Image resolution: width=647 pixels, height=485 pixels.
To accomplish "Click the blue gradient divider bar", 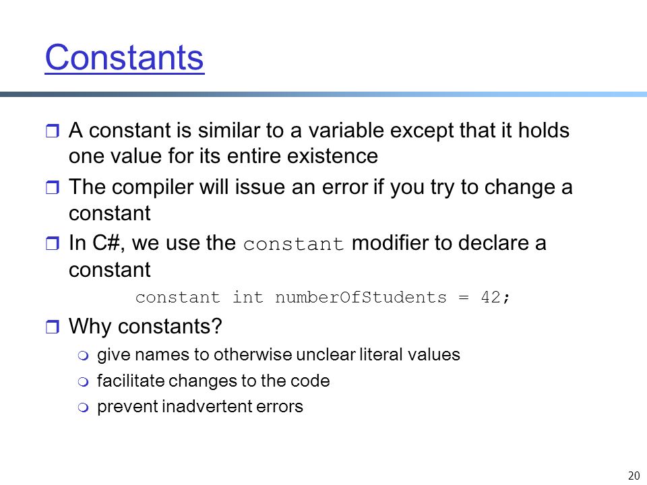I will 323,94.
